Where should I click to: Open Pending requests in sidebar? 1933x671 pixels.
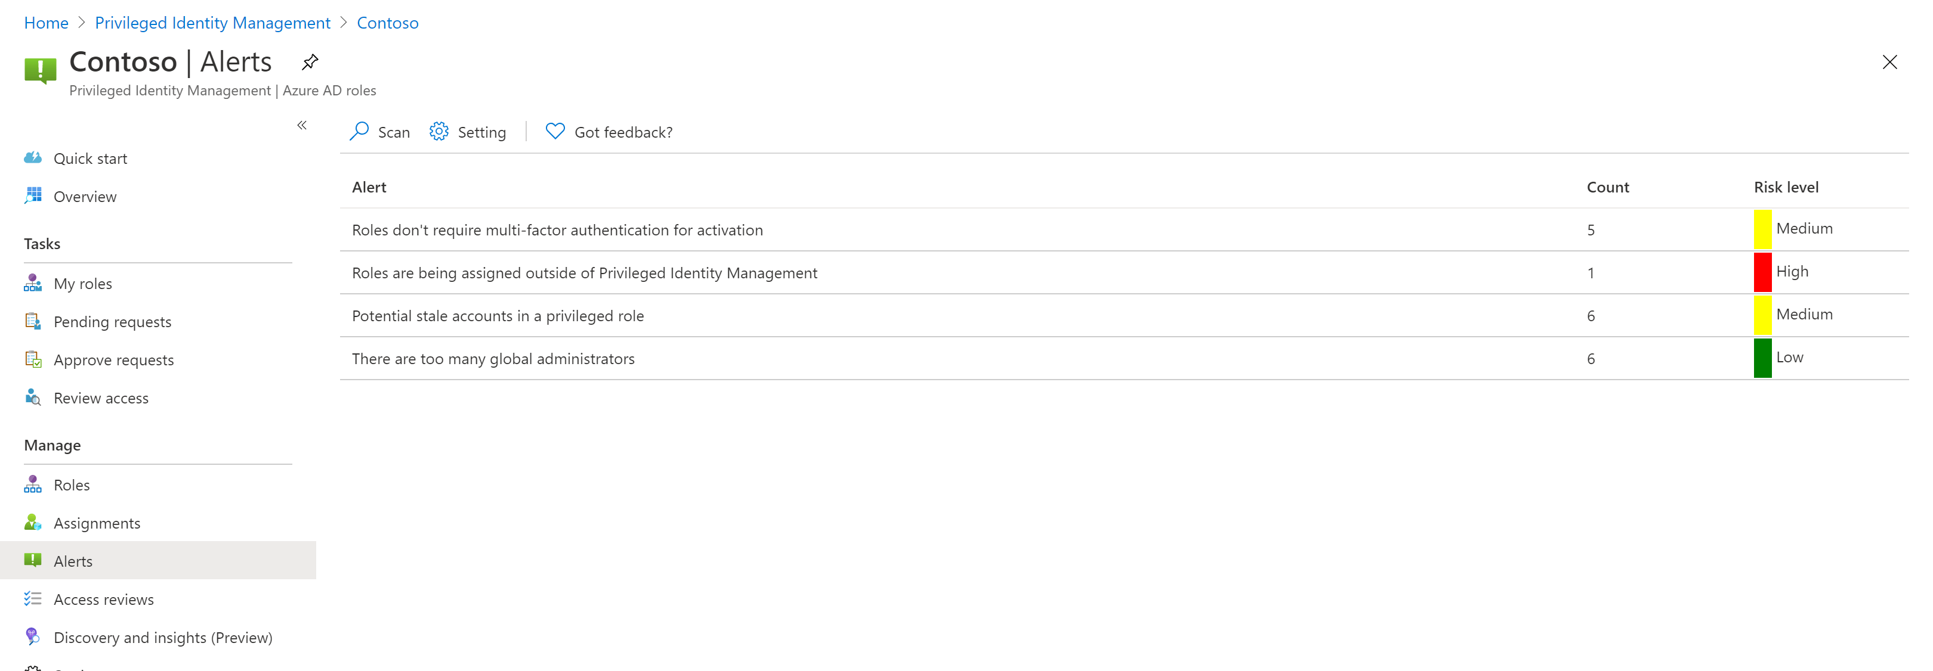click(x=113, y=322)
